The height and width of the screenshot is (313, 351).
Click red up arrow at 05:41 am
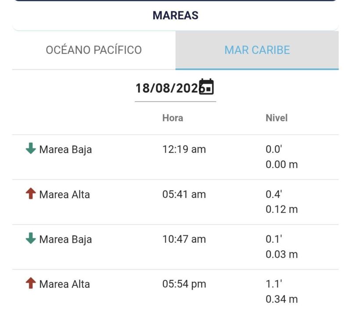(x=31, y=193)
